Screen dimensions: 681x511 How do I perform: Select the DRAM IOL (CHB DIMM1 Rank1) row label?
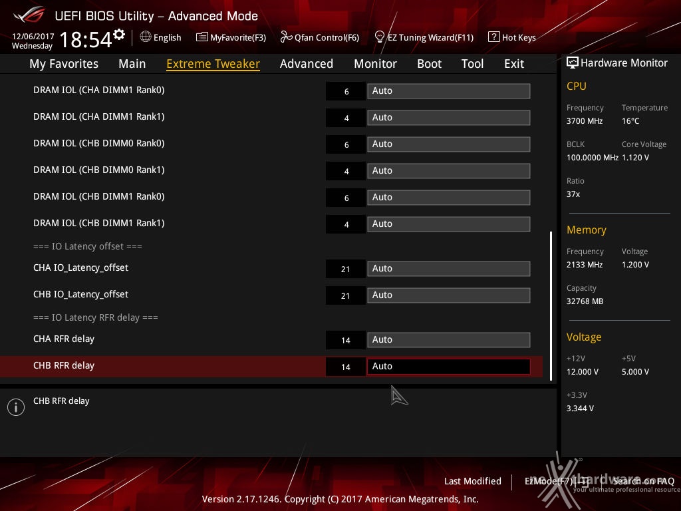(99, 223)
